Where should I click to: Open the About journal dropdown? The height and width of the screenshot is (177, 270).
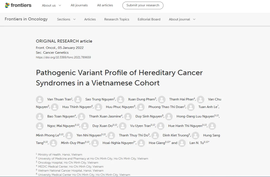coord(182,19)
